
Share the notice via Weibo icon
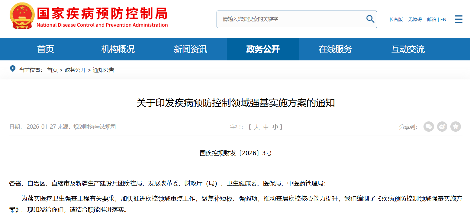coord(442,127)
